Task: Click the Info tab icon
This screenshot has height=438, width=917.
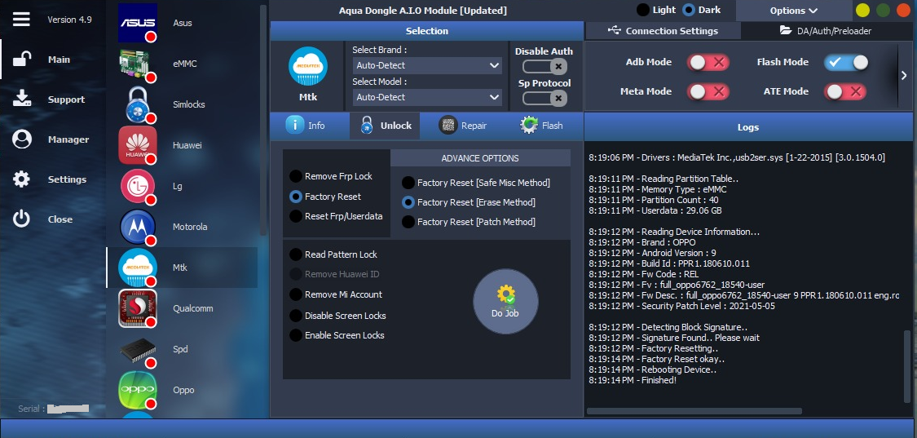Action: (x=295, y=125)
